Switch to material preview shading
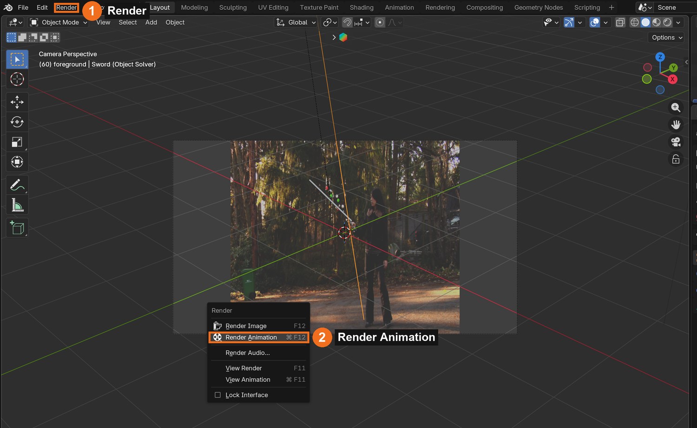Screen dimensions: 697x428 (657, 22)
